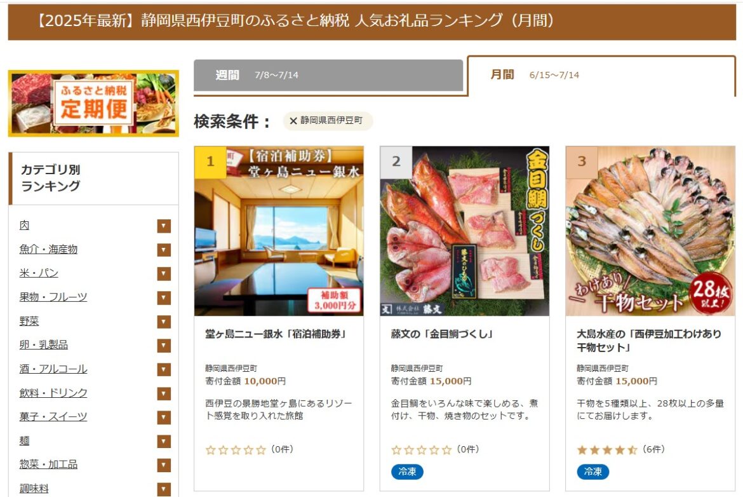Open 堂ヶ島ニュー銀水「宿泊補助券」 product title

[276, 334]
